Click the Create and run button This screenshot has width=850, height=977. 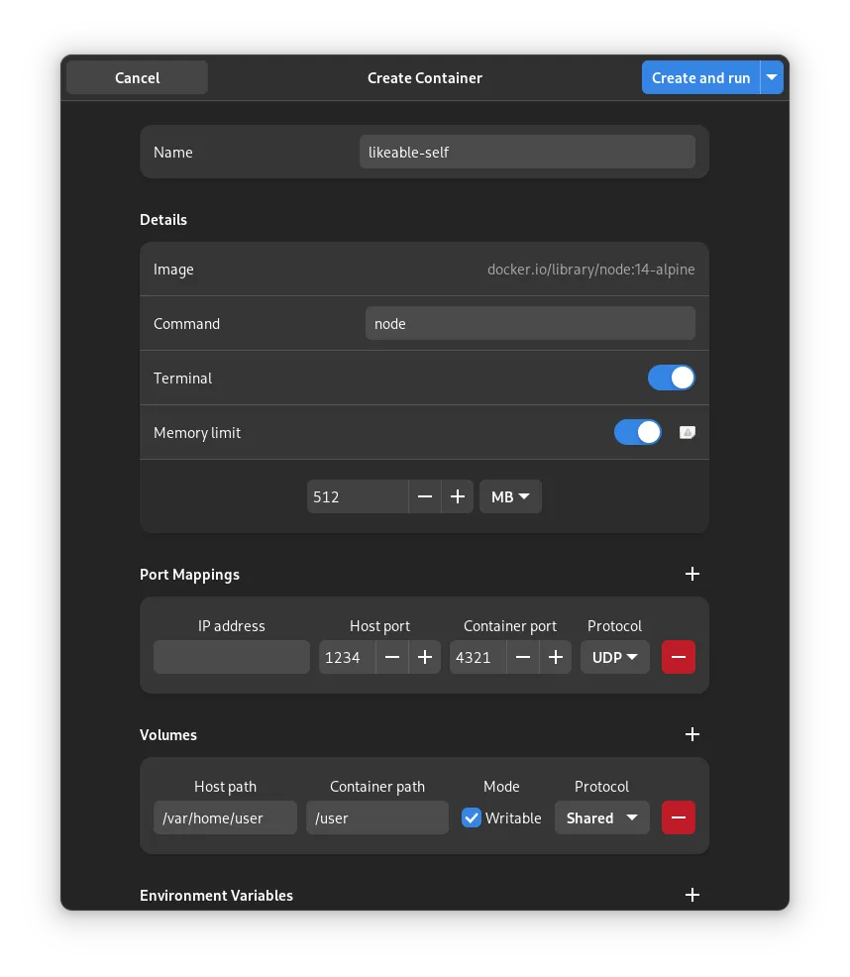coord(700,77)
